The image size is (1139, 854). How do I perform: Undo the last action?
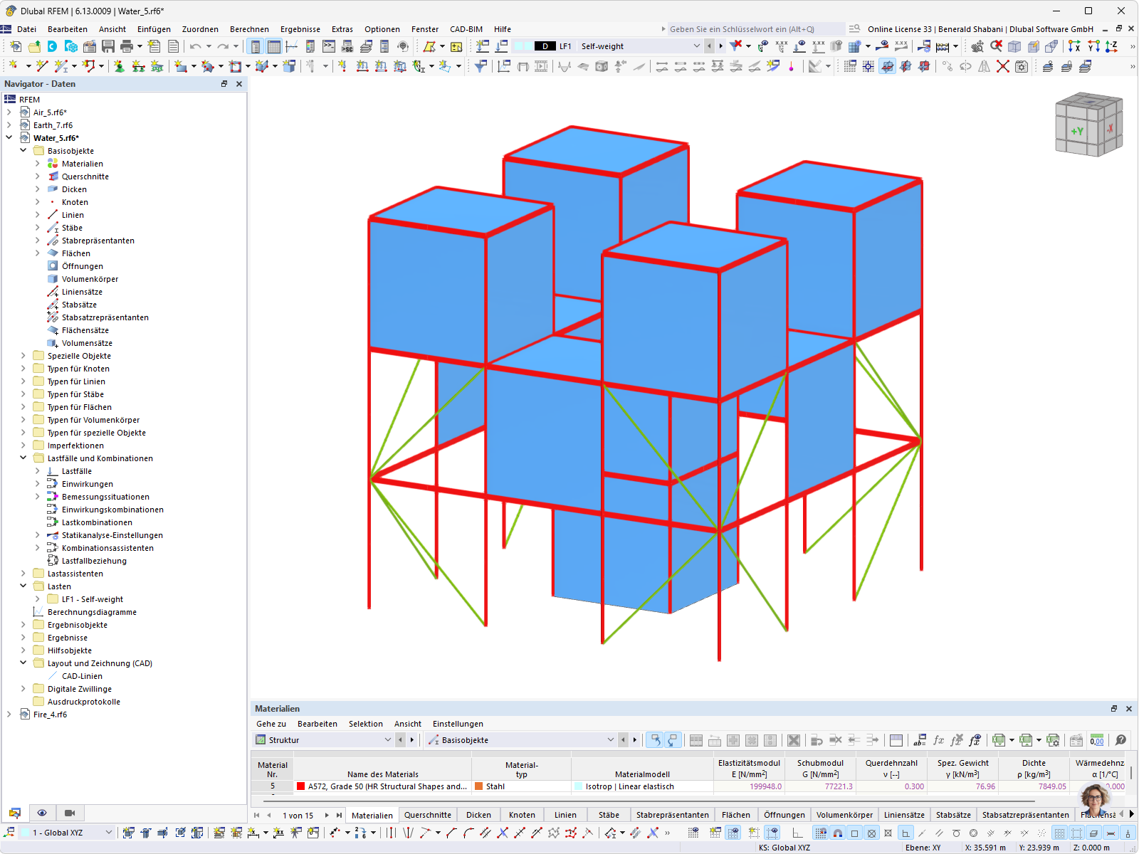[194, 46]
